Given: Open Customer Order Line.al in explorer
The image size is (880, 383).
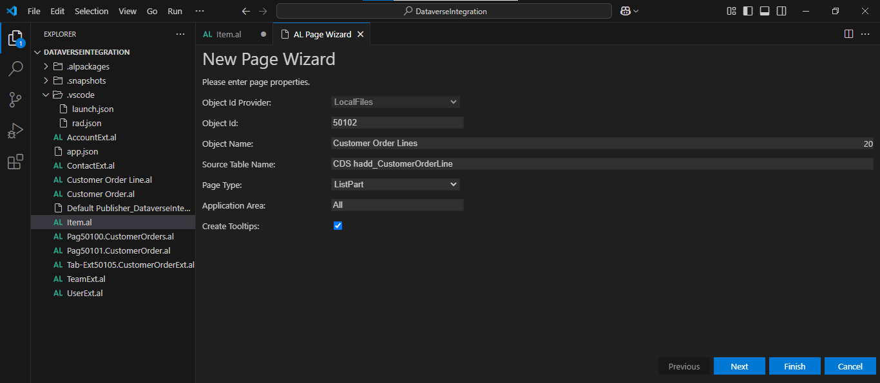Looking at the screenshot, I should point(109,180).
